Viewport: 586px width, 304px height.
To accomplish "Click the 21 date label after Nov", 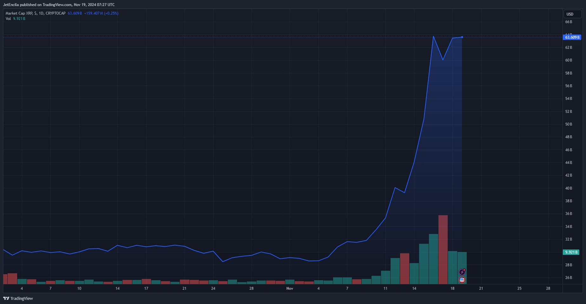I will coord(481,288).
